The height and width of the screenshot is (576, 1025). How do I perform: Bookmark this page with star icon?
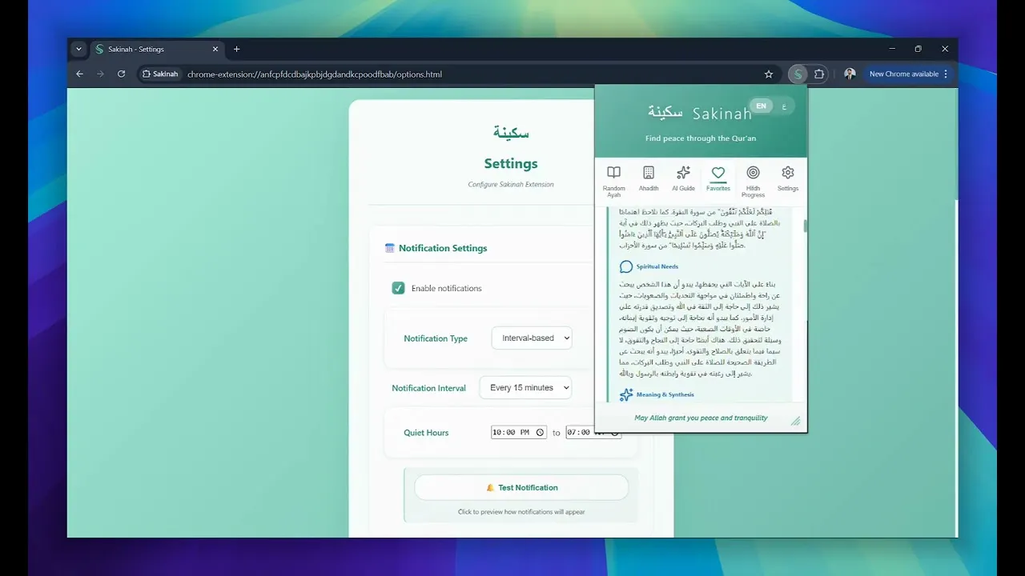point(769,74)
